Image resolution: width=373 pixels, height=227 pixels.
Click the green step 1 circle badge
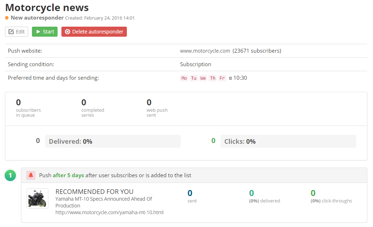click(10, 175)
